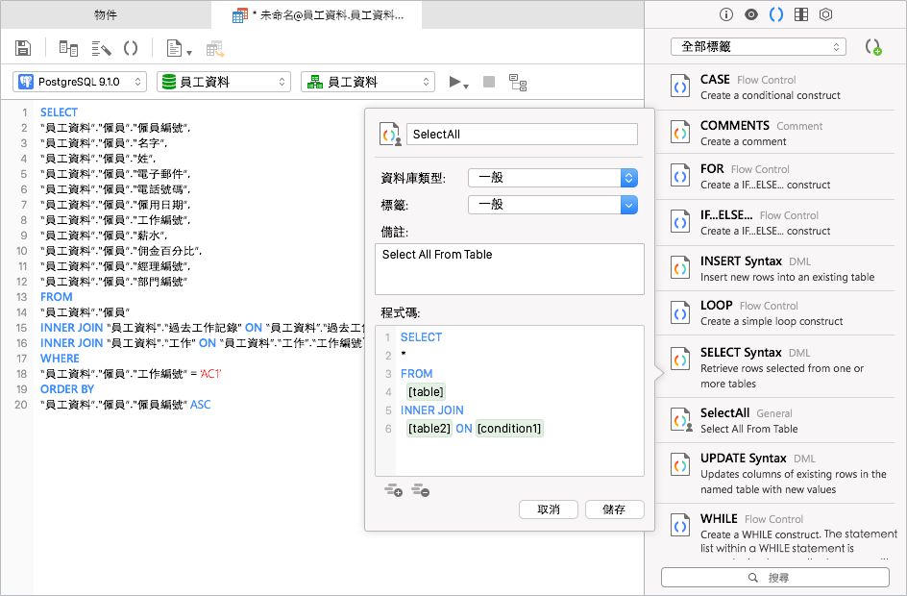
Task: Click the Save query icon
Action: pos(23,48)
